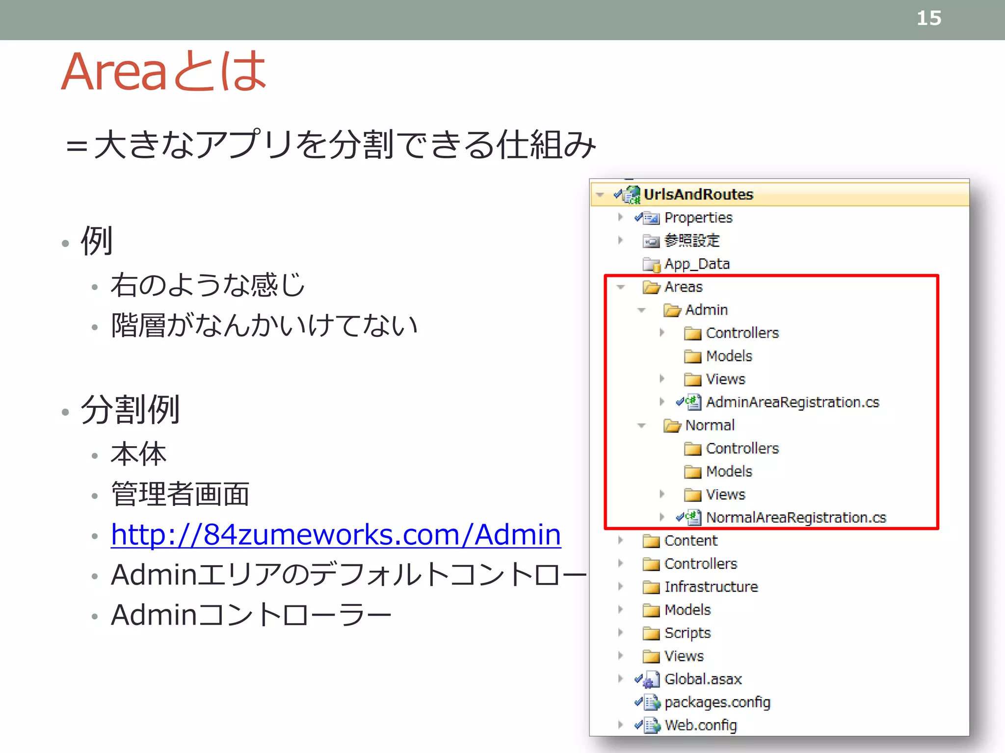Screen dimensions: 1005x753
Task: Click the Global.asax file icon
Action: [x=651, y=679]
